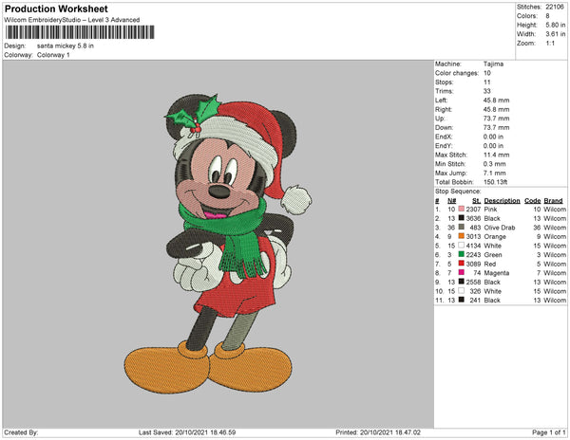The height and width of the screenshot is (440, 570).
Task: Pick the Orange thread color swatch
Action: coord(461,236)
